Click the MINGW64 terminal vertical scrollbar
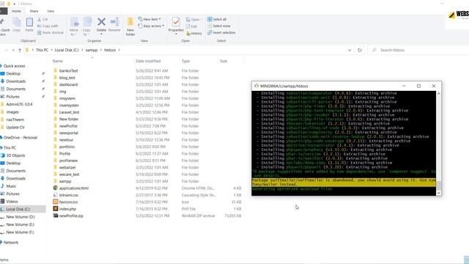The image size is (469, 264). click(x=439, y=144)
